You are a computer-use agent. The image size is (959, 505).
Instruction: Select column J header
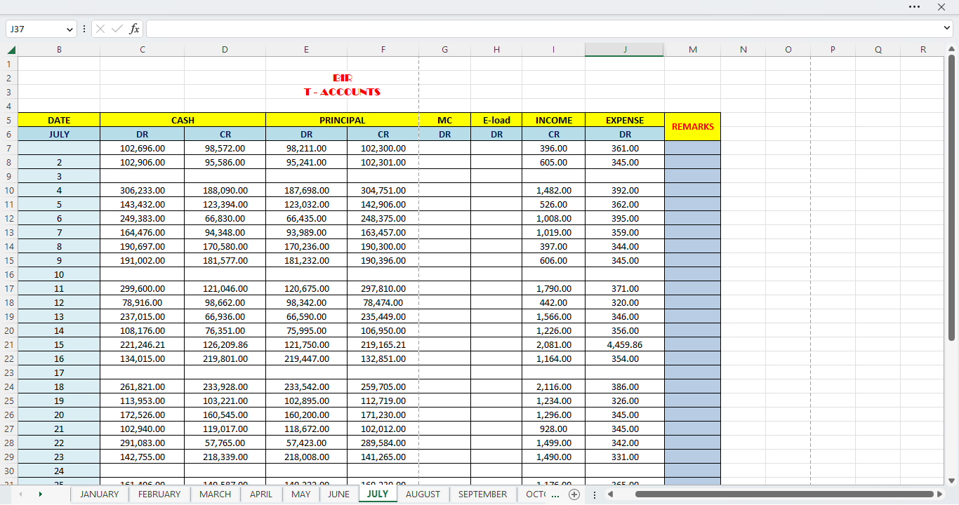click(625, 50)
